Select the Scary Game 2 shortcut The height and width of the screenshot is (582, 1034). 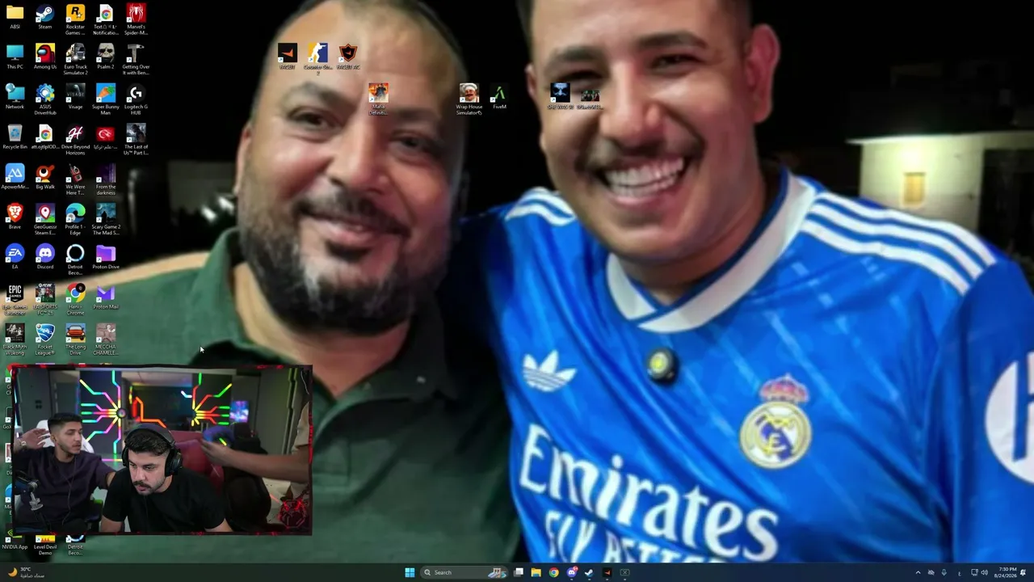point(106,219)
